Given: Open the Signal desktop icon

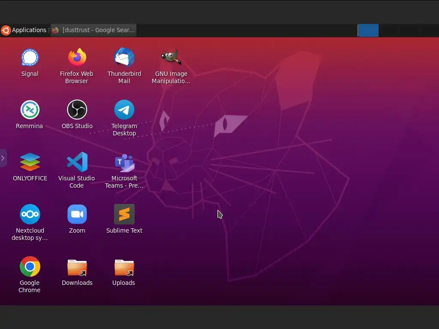Looking at the screenshot, I should pyautogui.click(x=30, y=58).
